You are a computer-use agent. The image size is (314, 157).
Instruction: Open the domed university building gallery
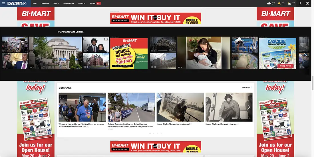55,53
